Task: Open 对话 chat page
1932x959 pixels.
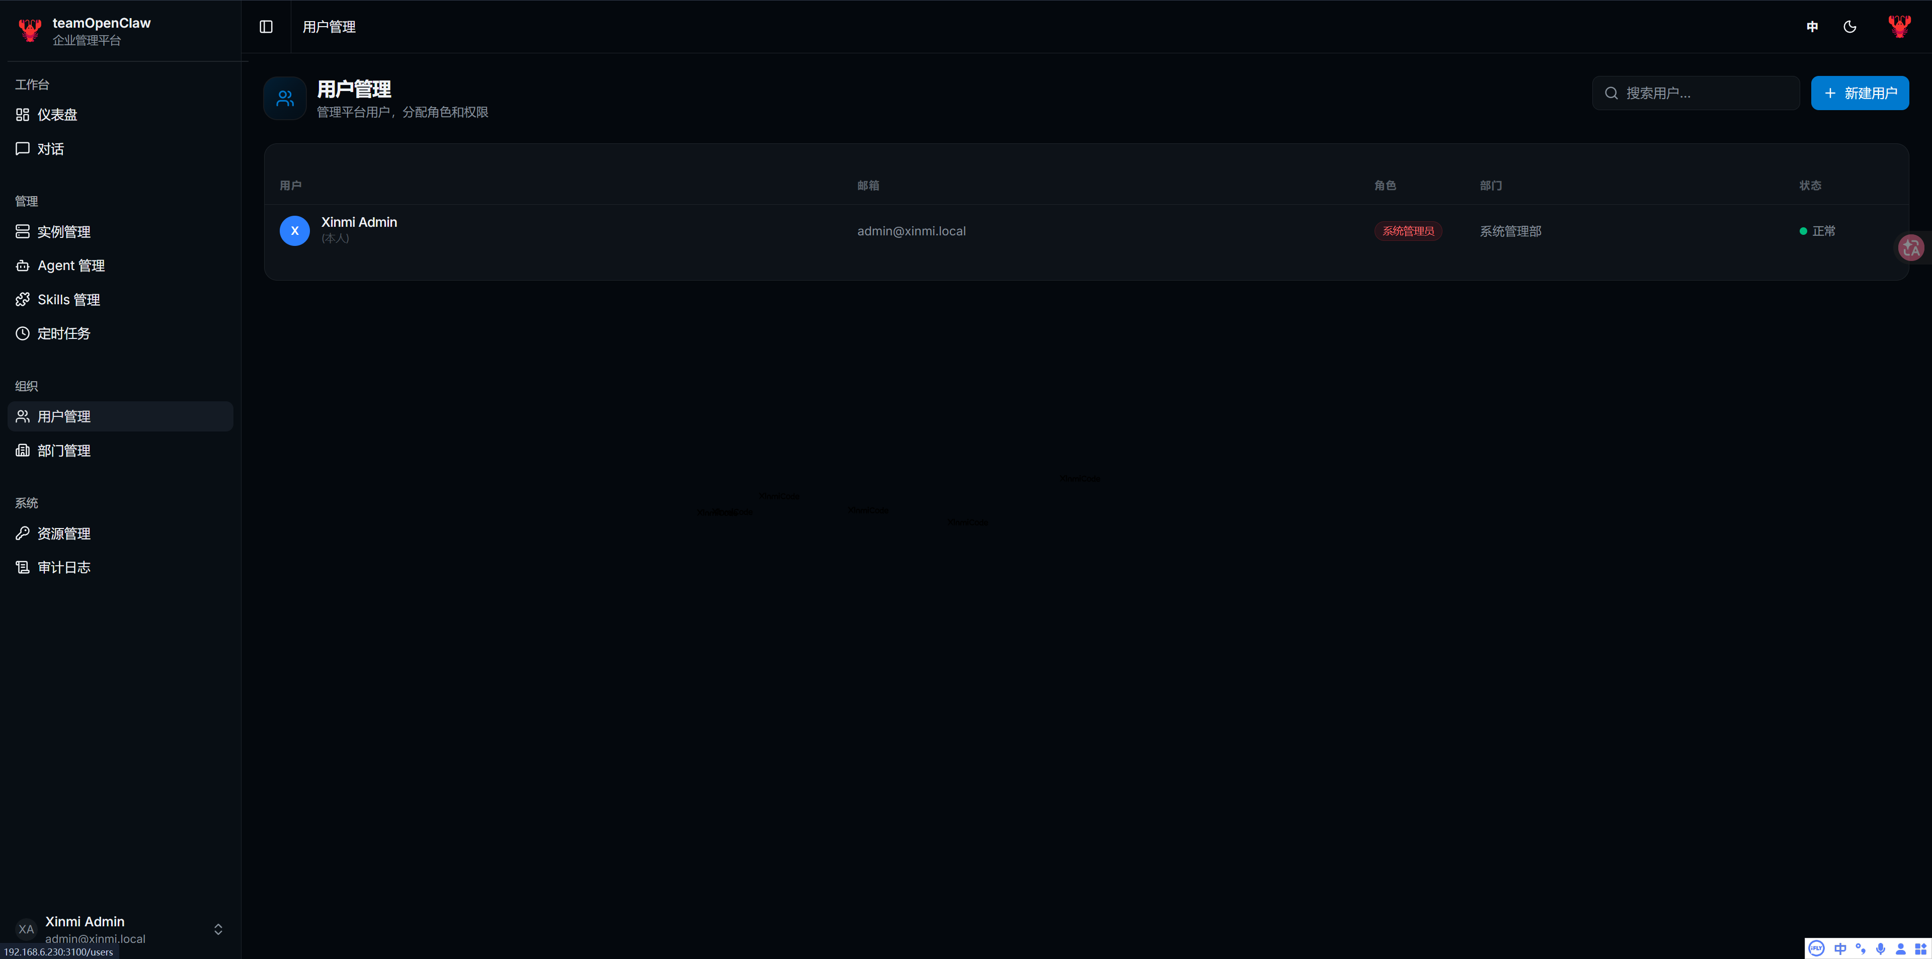Action: (x=50, y=149)
